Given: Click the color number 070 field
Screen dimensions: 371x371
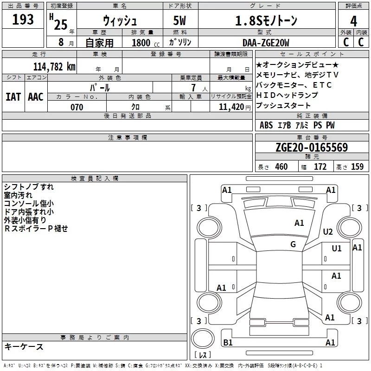Looking at the screenshot, I should pyautogui.click(x=77, y=107).
